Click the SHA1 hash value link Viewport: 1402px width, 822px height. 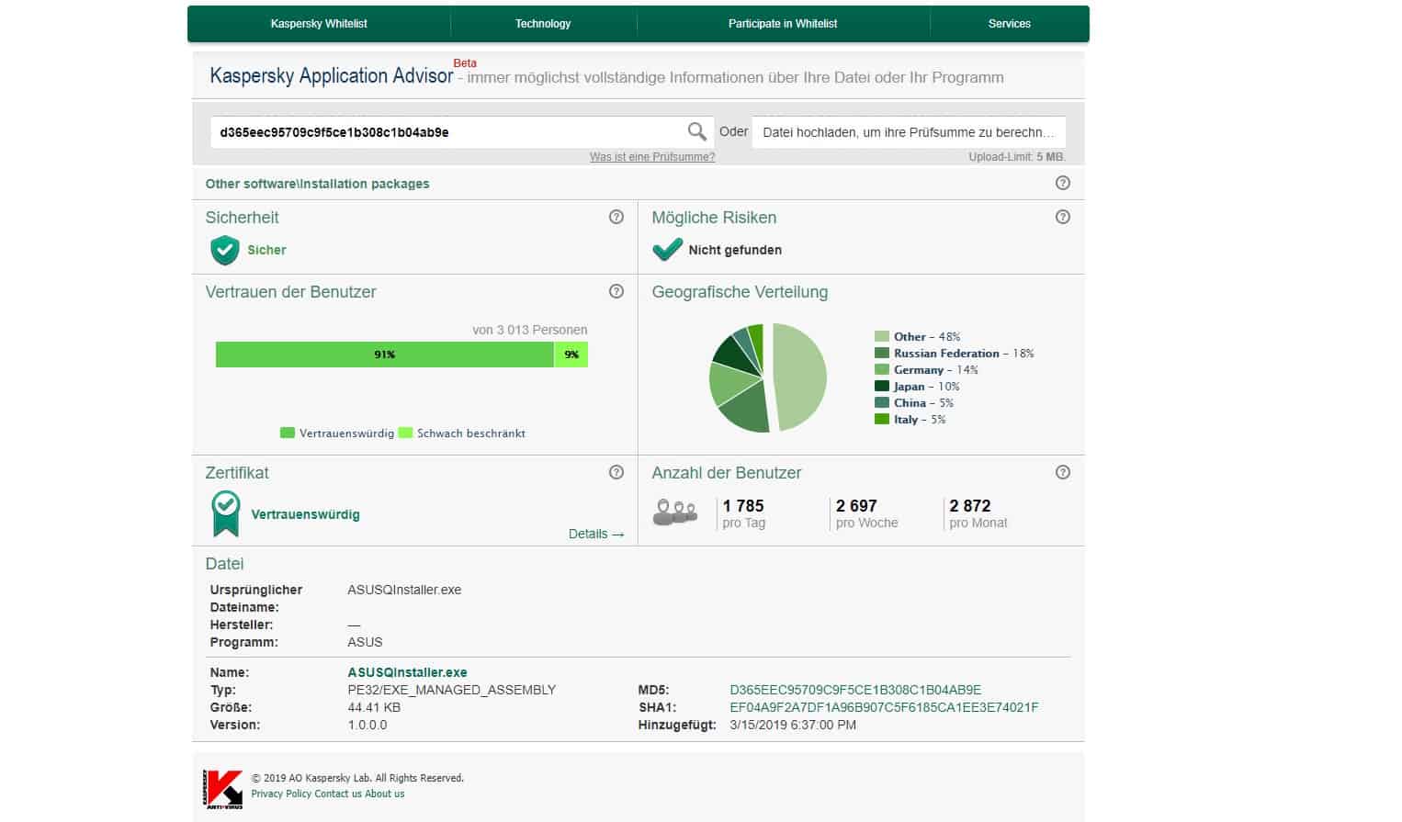pyautogui.click(x=884, y=707)
